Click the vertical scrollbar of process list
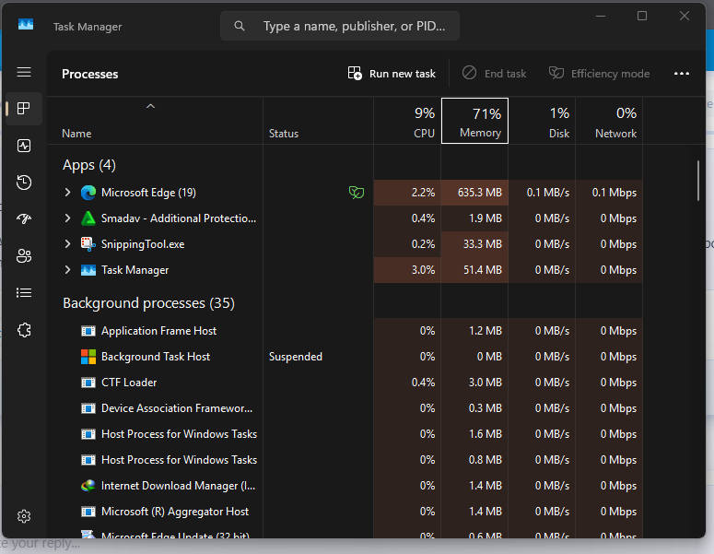 coord(698,181)
